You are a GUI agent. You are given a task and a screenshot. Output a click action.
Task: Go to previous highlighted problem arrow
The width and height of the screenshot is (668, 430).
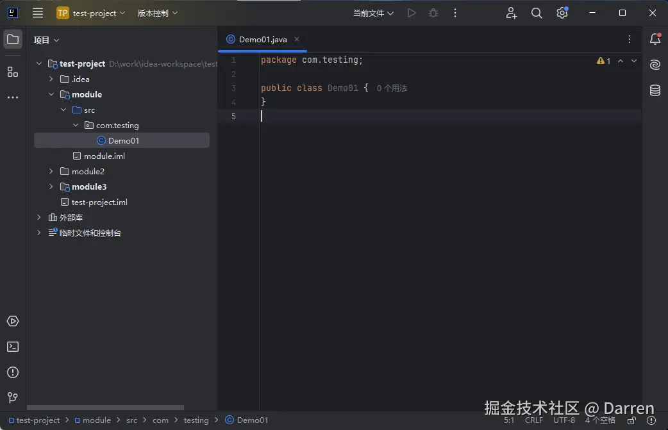[621, 61]
